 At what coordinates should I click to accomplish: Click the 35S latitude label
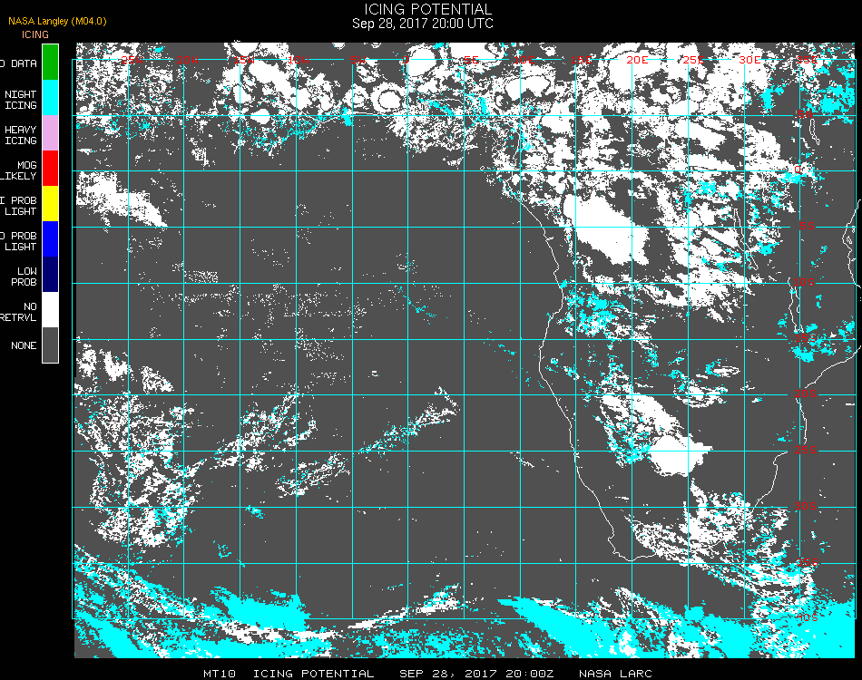click(808, 562)
